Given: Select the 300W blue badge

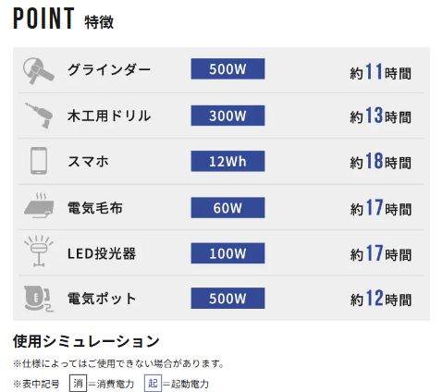Looking at the screenshot, I should tap(228, 116).
